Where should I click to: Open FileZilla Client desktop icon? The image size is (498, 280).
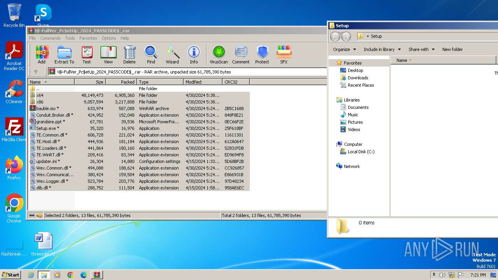tap(14, 130)
